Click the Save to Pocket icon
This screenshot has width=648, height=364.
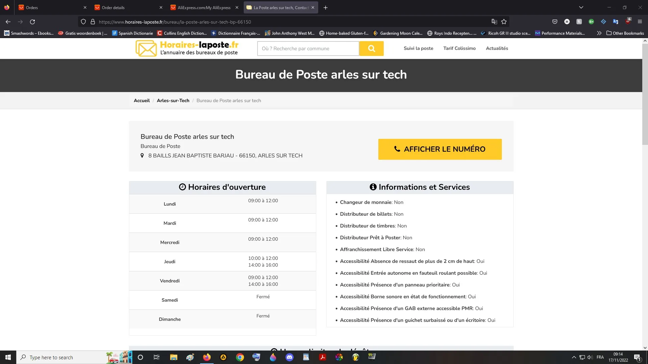(x=555, y=22)
